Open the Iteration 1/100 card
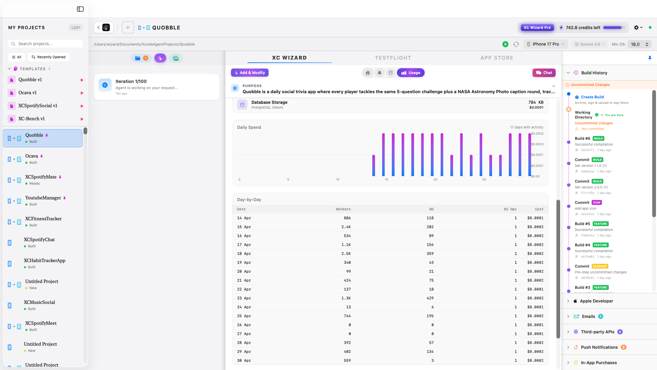Image resolution: width=657 pixels, height=370 pixels. (157, 87)
